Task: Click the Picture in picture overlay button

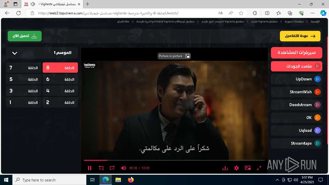Action: click(x=174, y=56)
